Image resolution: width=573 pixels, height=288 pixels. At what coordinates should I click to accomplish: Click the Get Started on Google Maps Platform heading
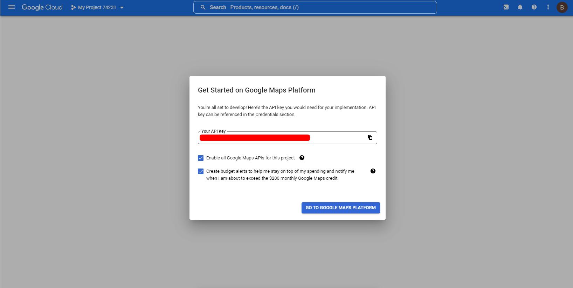pos(257,90)
